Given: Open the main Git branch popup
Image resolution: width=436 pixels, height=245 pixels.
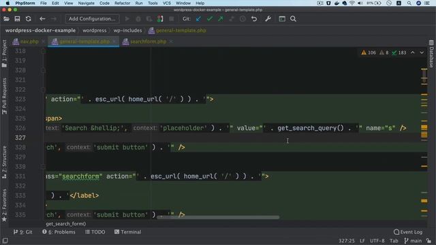Looking at the screenshot, I should pos(413,241).
